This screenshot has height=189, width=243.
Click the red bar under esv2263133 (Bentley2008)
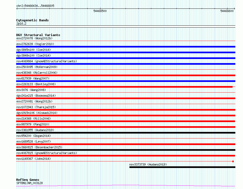point(124,87)
